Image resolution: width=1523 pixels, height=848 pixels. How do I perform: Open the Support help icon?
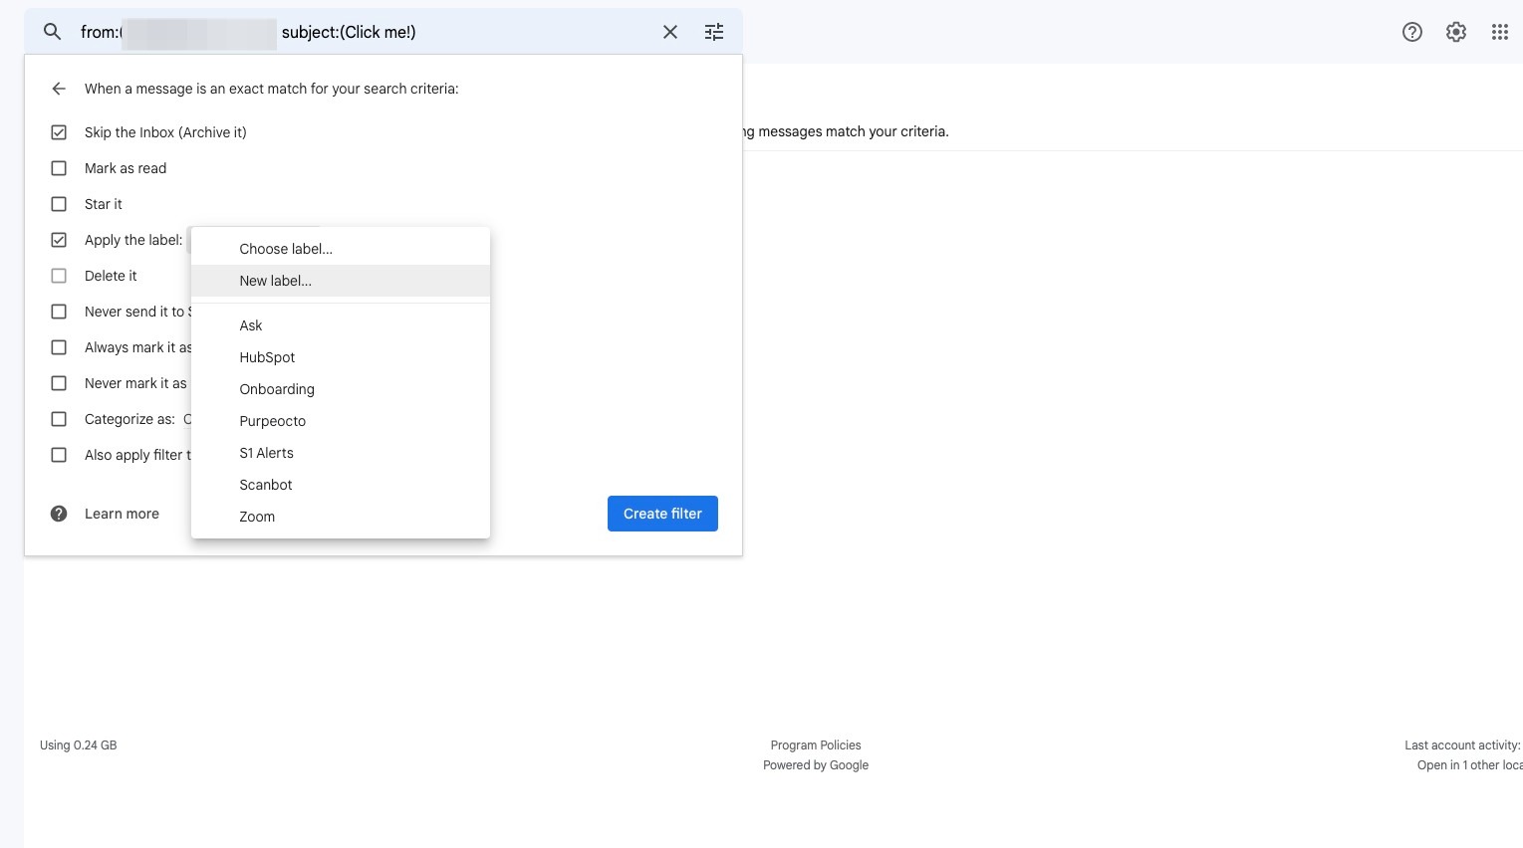[1411, 32]
